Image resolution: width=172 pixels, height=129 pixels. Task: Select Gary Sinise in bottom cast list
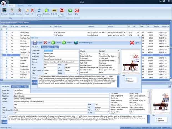(x=114, y=98)
